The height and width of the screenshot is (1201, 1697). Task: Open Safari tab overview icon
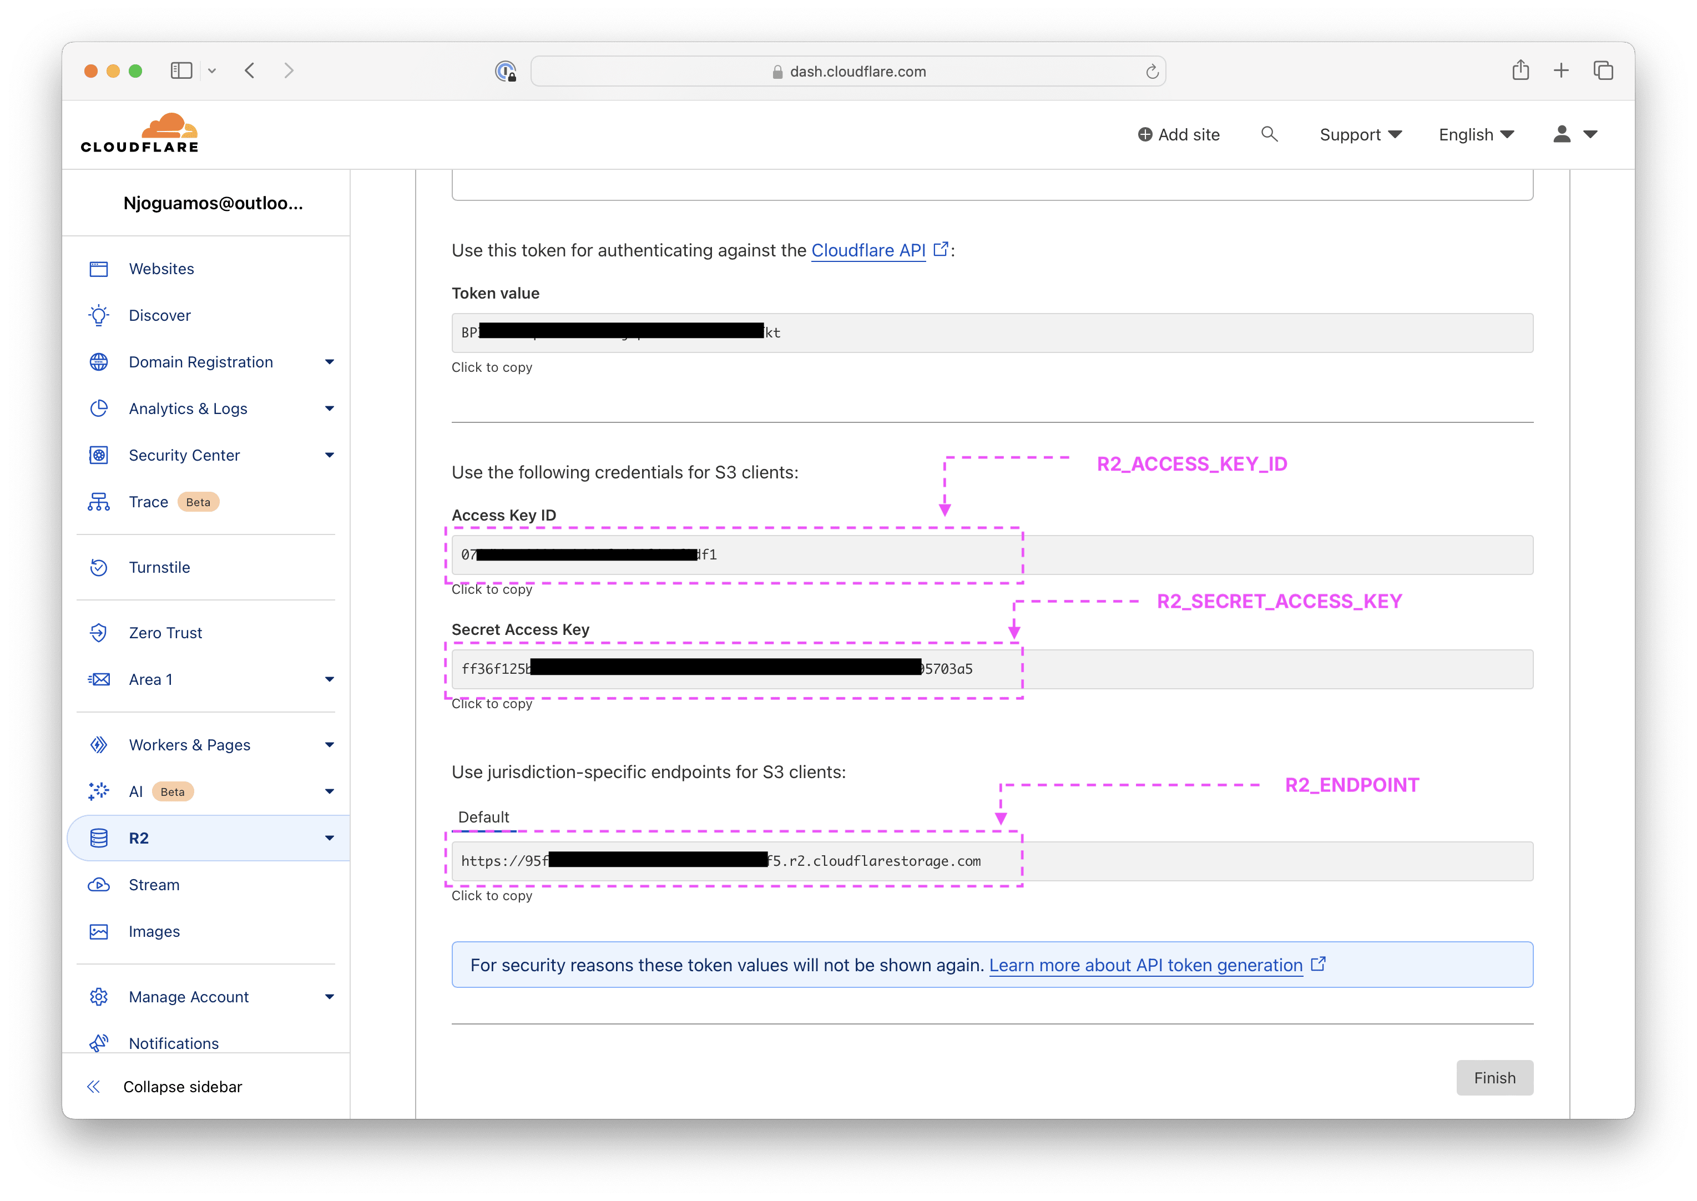pos(1602,70)
